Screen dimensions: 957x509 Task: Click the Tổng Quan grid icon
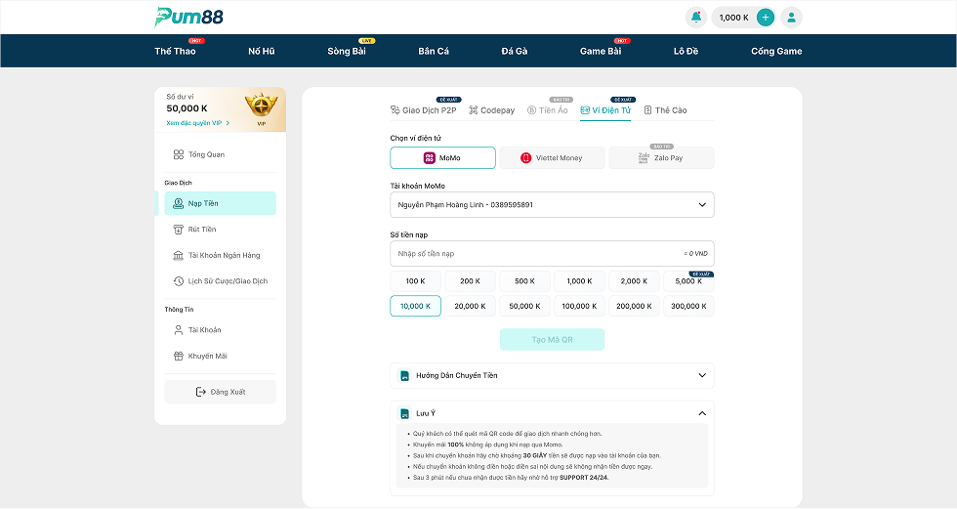tap(178, 154)
